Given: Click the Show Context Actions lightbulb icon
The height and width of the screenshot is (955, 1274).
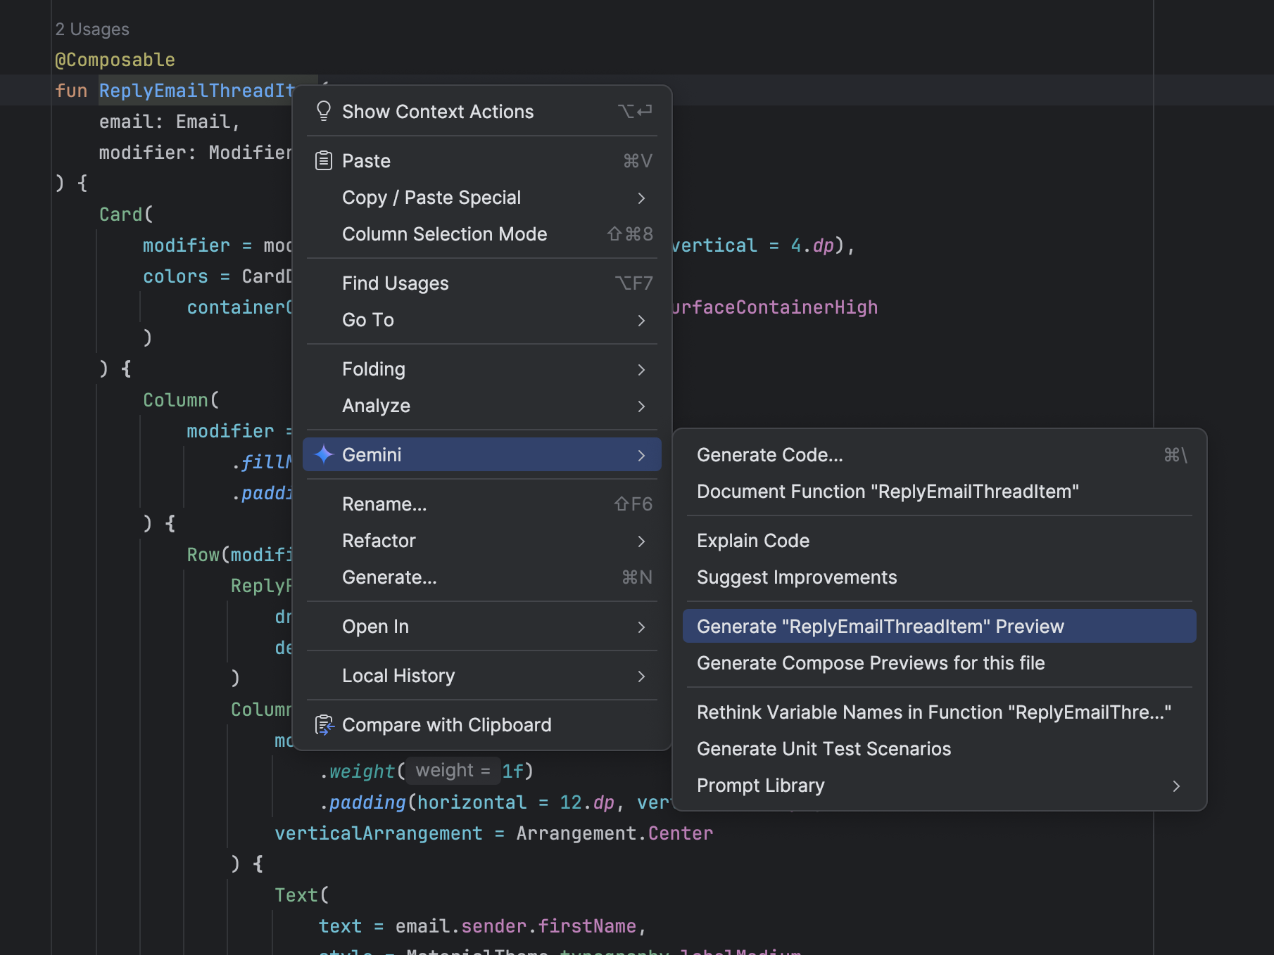Looking at the screenshot, I should point(324,111).
